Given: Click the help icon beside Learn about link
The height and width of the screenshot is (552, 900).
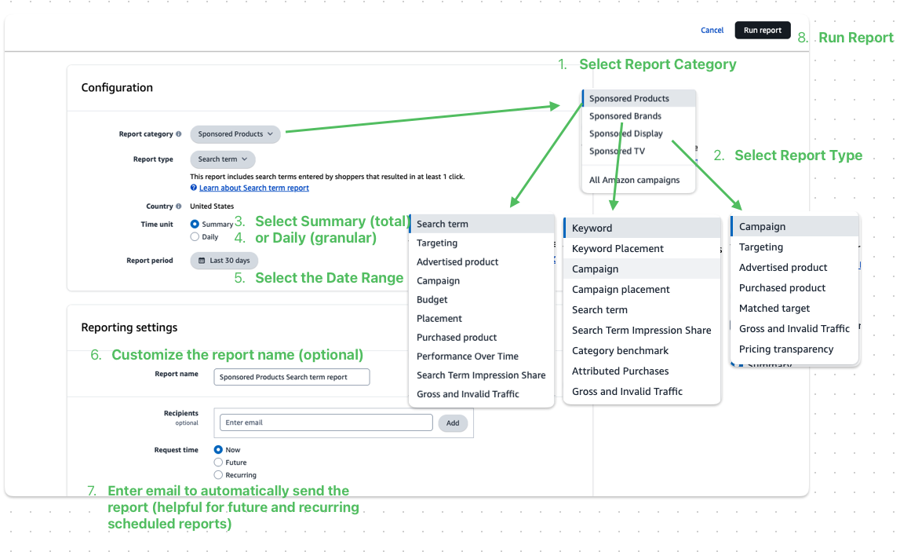Looking at the screenshot, I should [x=194, y=188].
